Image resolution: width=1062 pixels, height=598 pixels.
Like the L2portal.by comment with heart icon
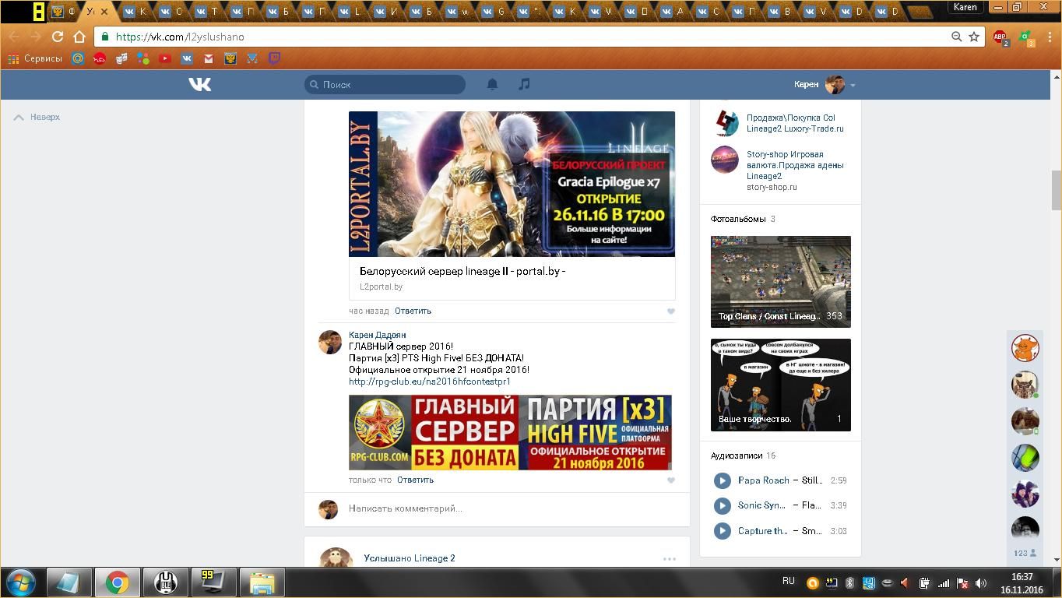pos(670,311)
